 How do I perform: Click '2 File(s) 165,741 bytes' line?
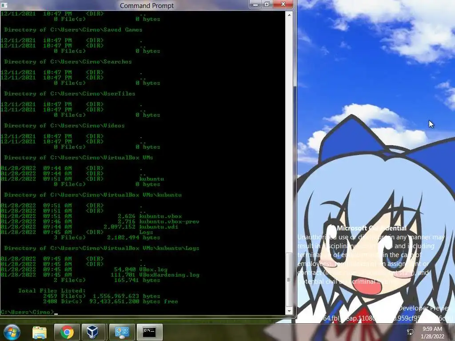[x=107, y=280]
